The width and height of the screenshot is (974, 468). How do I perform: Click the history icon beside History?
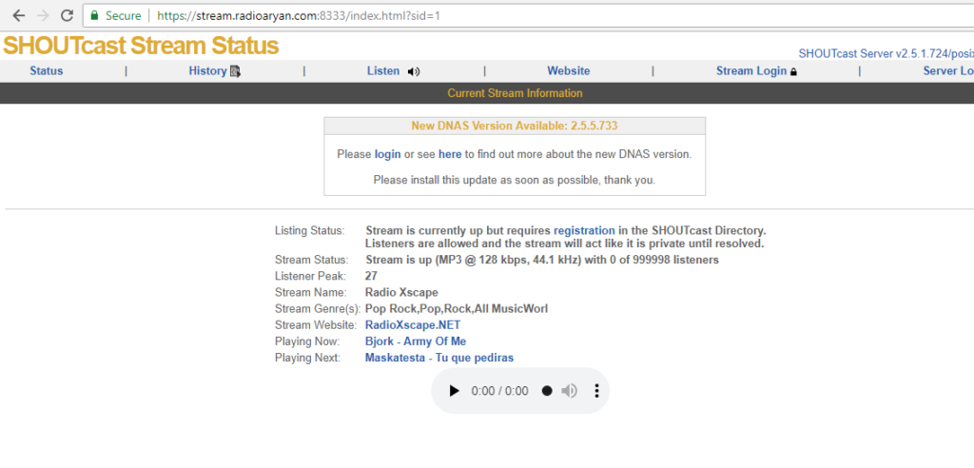(x=235, y=71)
